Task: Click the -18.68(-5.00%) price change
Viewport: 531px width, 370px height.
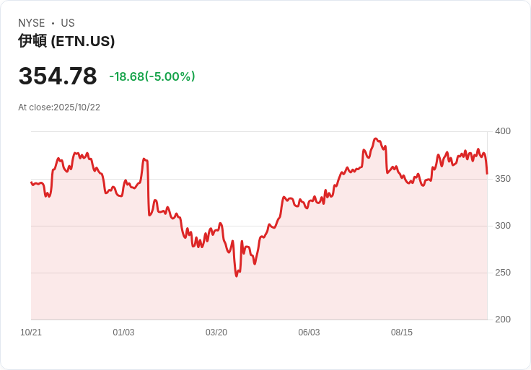Action: point(152,76)
